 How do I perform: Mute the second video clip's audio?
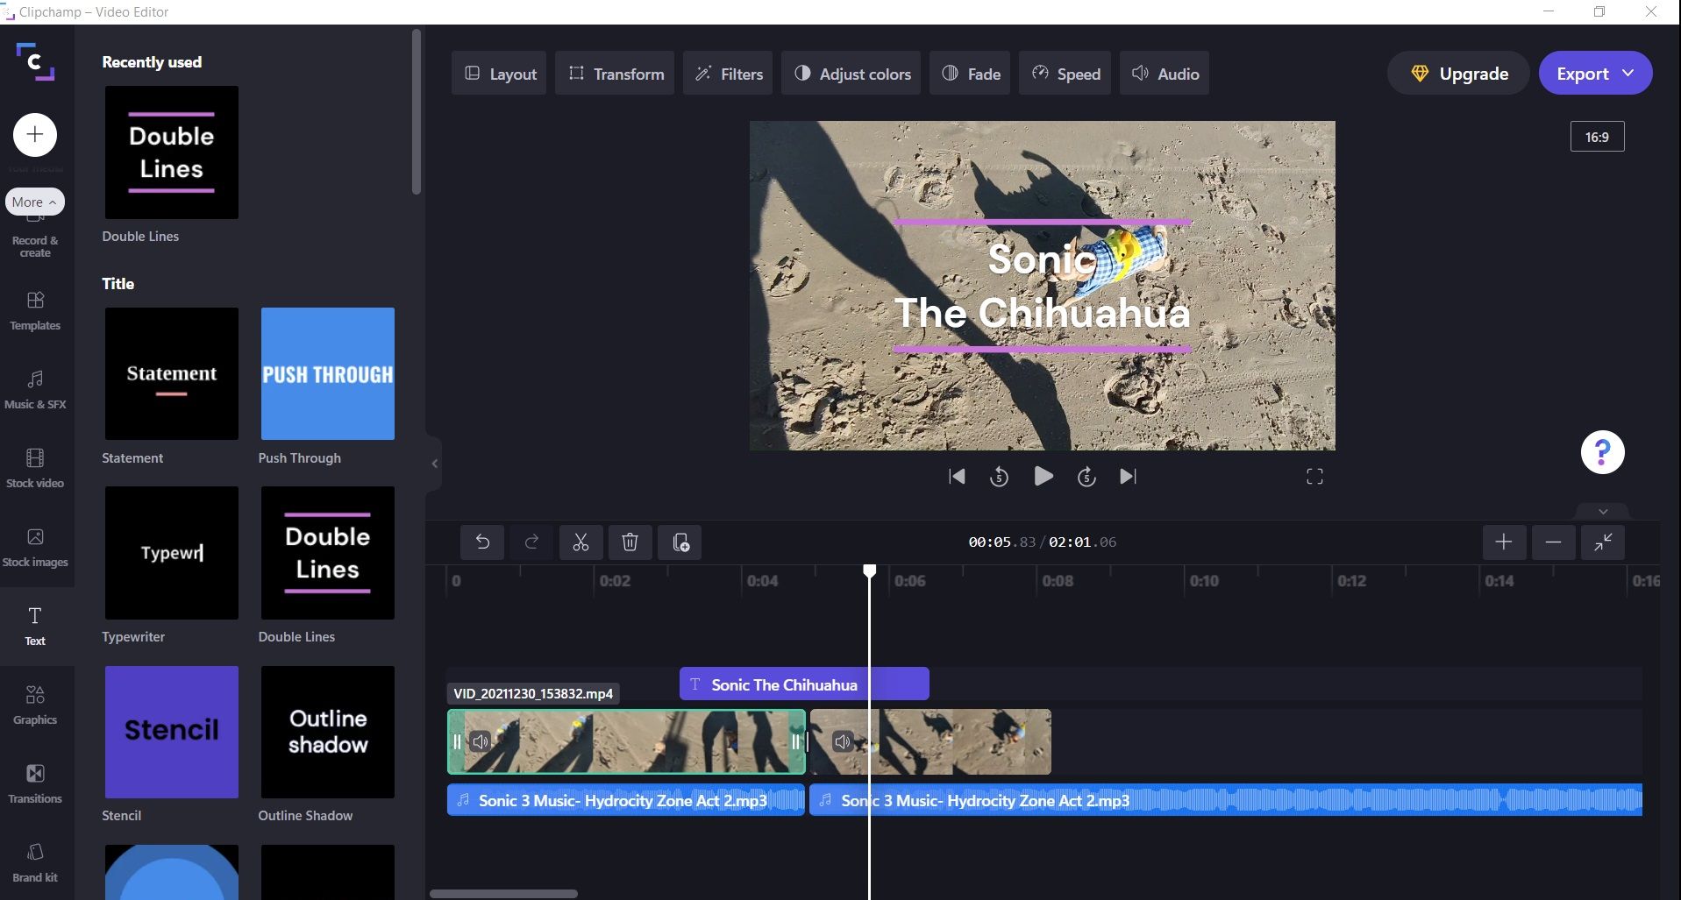click(842, 741)
